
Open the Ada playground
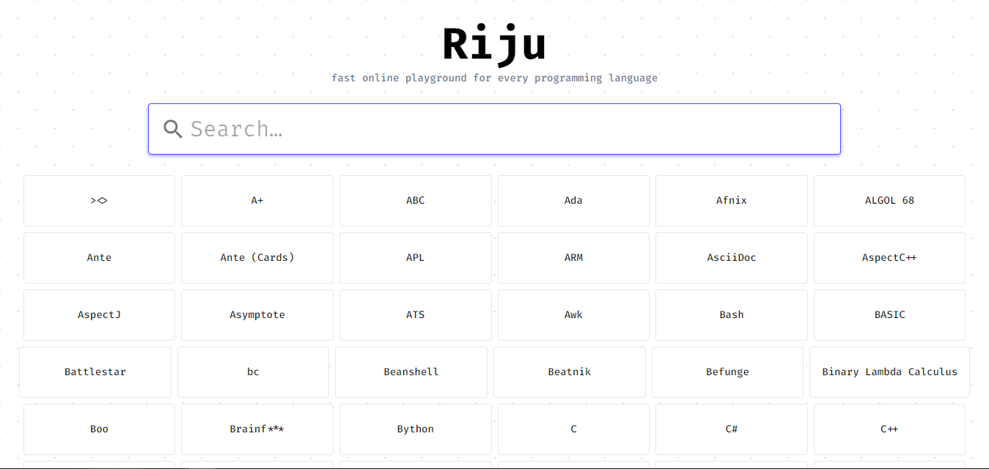573,200
